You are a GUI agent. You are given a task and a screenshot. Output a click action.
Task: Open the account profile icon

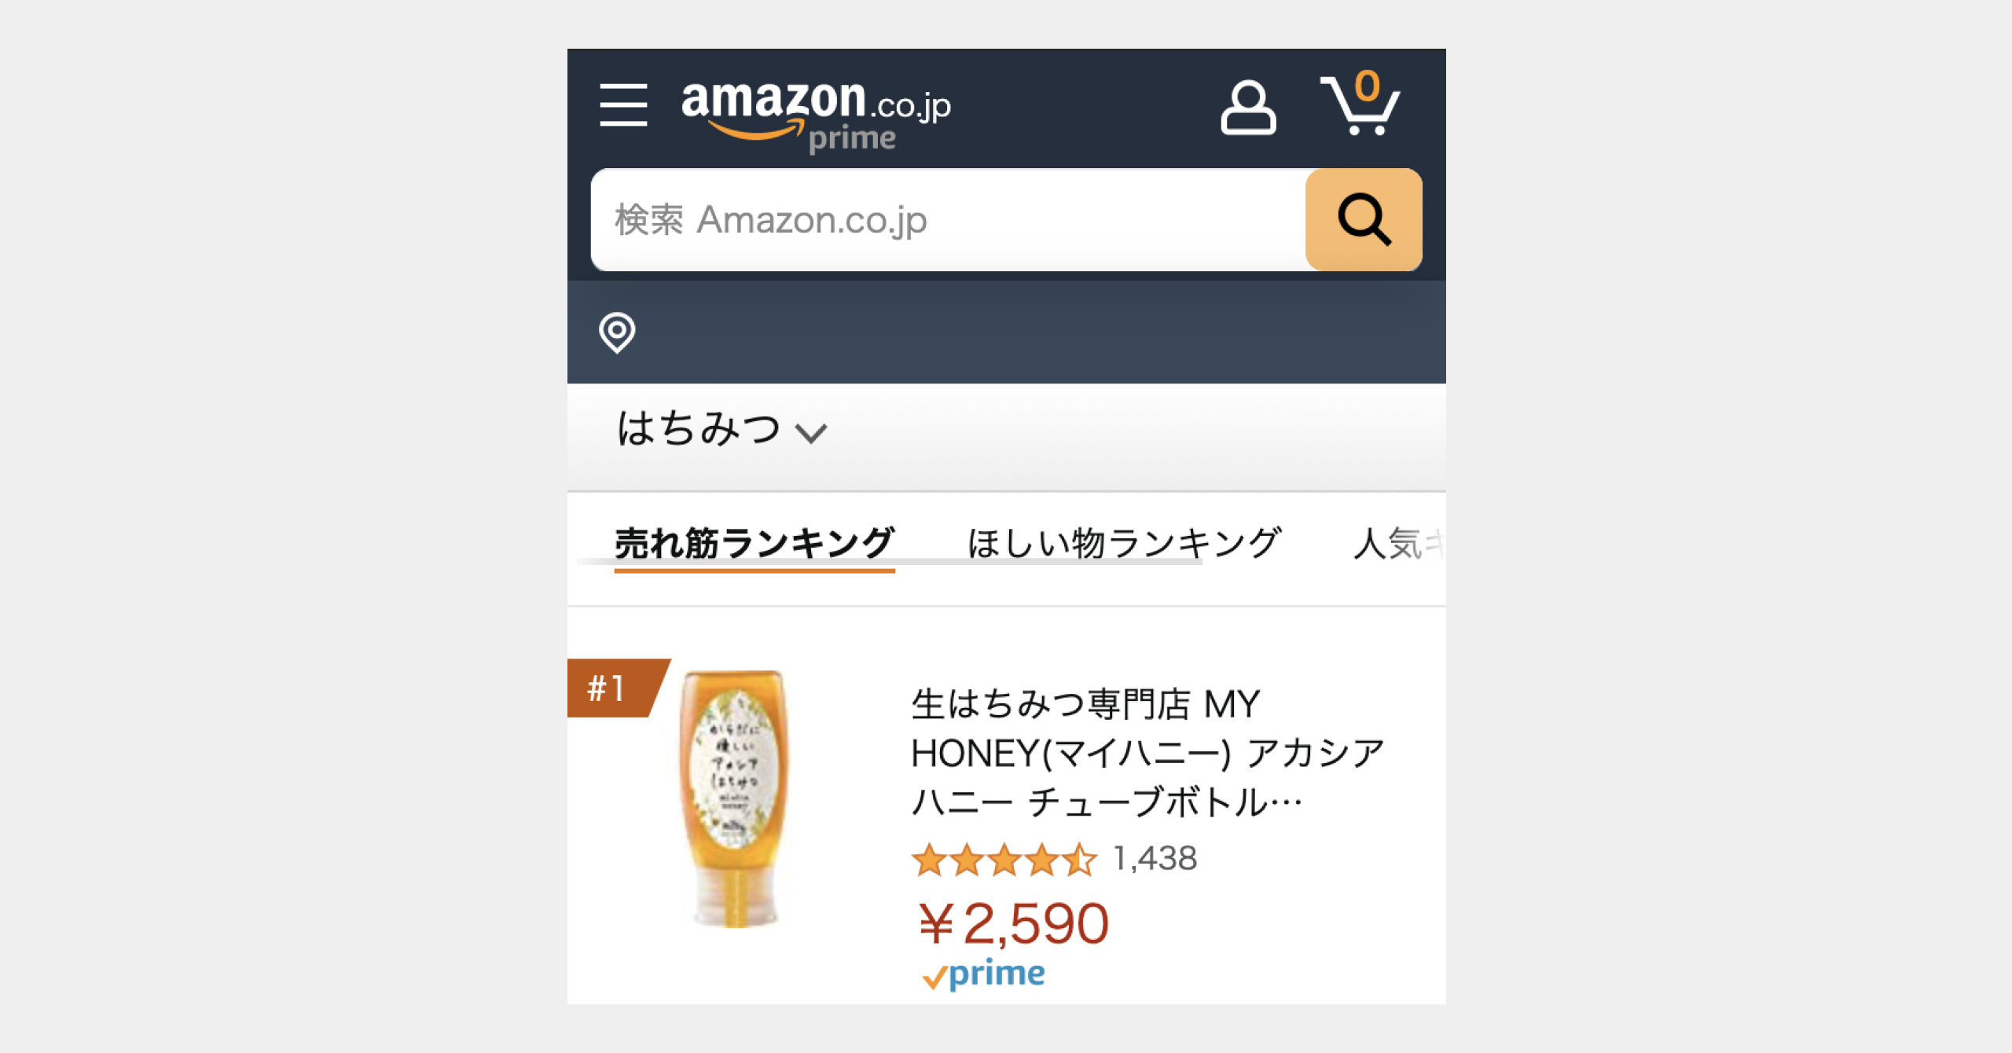coord(1247,108)
